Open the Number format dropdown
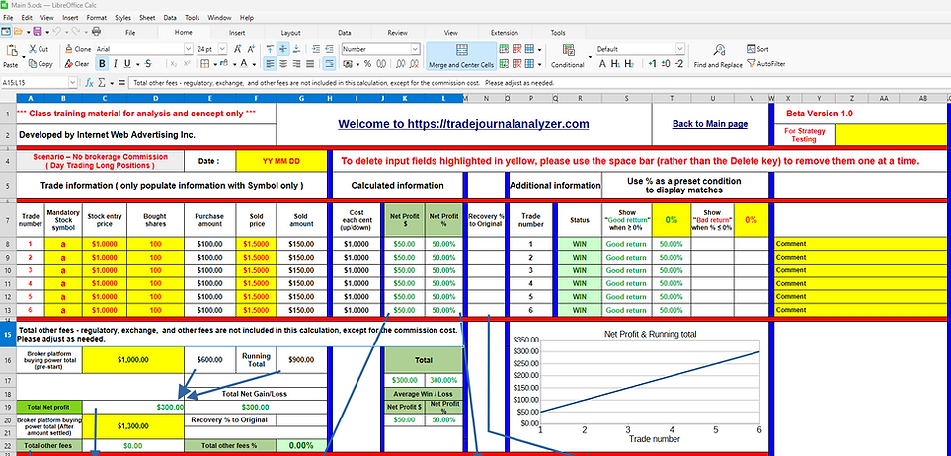The height and width of the screenshot is (456, 951). (415, 49)
